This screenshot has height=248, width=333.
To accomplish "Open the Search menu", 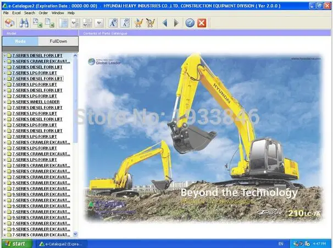I will pos(29,13).
